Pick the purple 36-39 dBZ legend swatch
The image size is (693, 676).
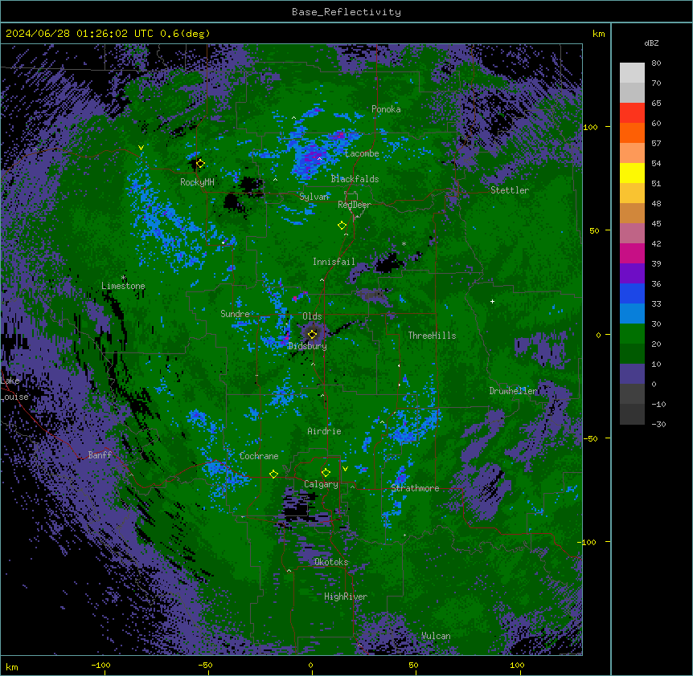632,274
